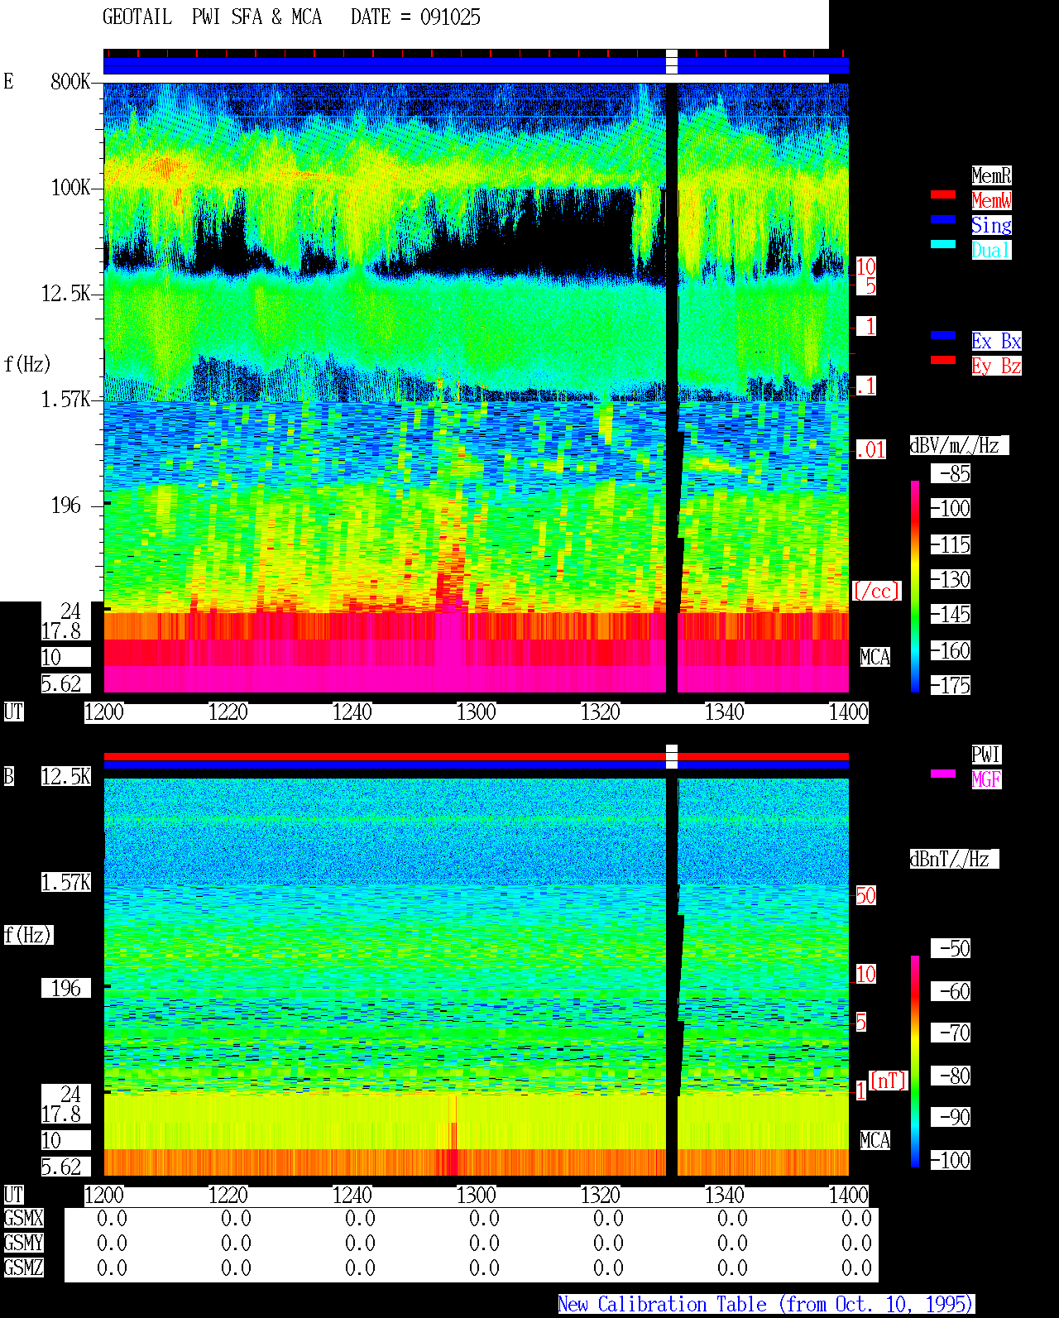1059x1318 pixels.
Task: Click the 'GEOTAIL PWI SFA & MCA' title
Action: (212, 17)
